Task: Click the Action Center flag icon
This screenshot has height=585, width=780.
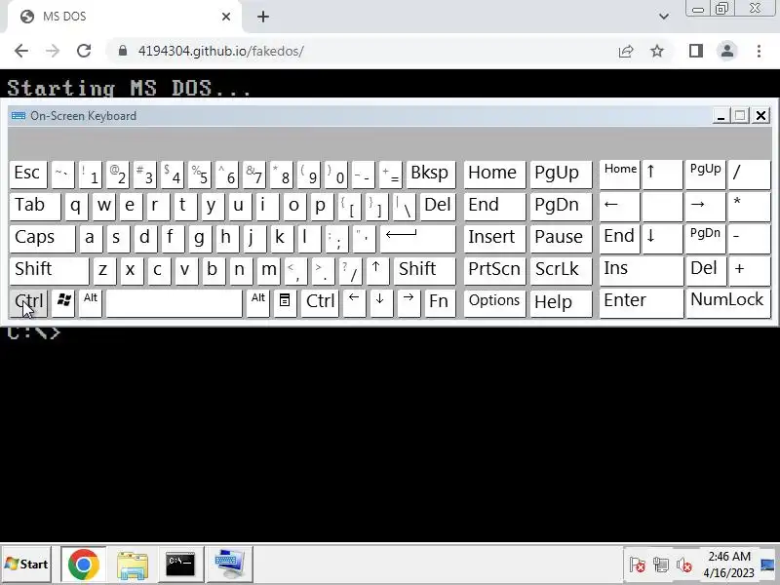Action: point(638,565)
